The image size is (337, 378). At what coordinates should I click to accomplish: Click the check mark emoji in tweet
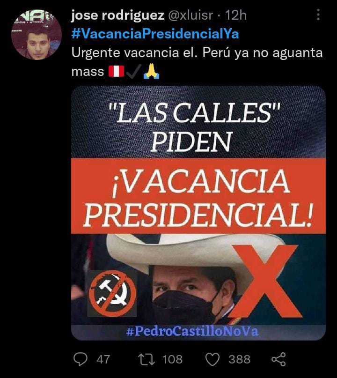[x=133, y=72]
